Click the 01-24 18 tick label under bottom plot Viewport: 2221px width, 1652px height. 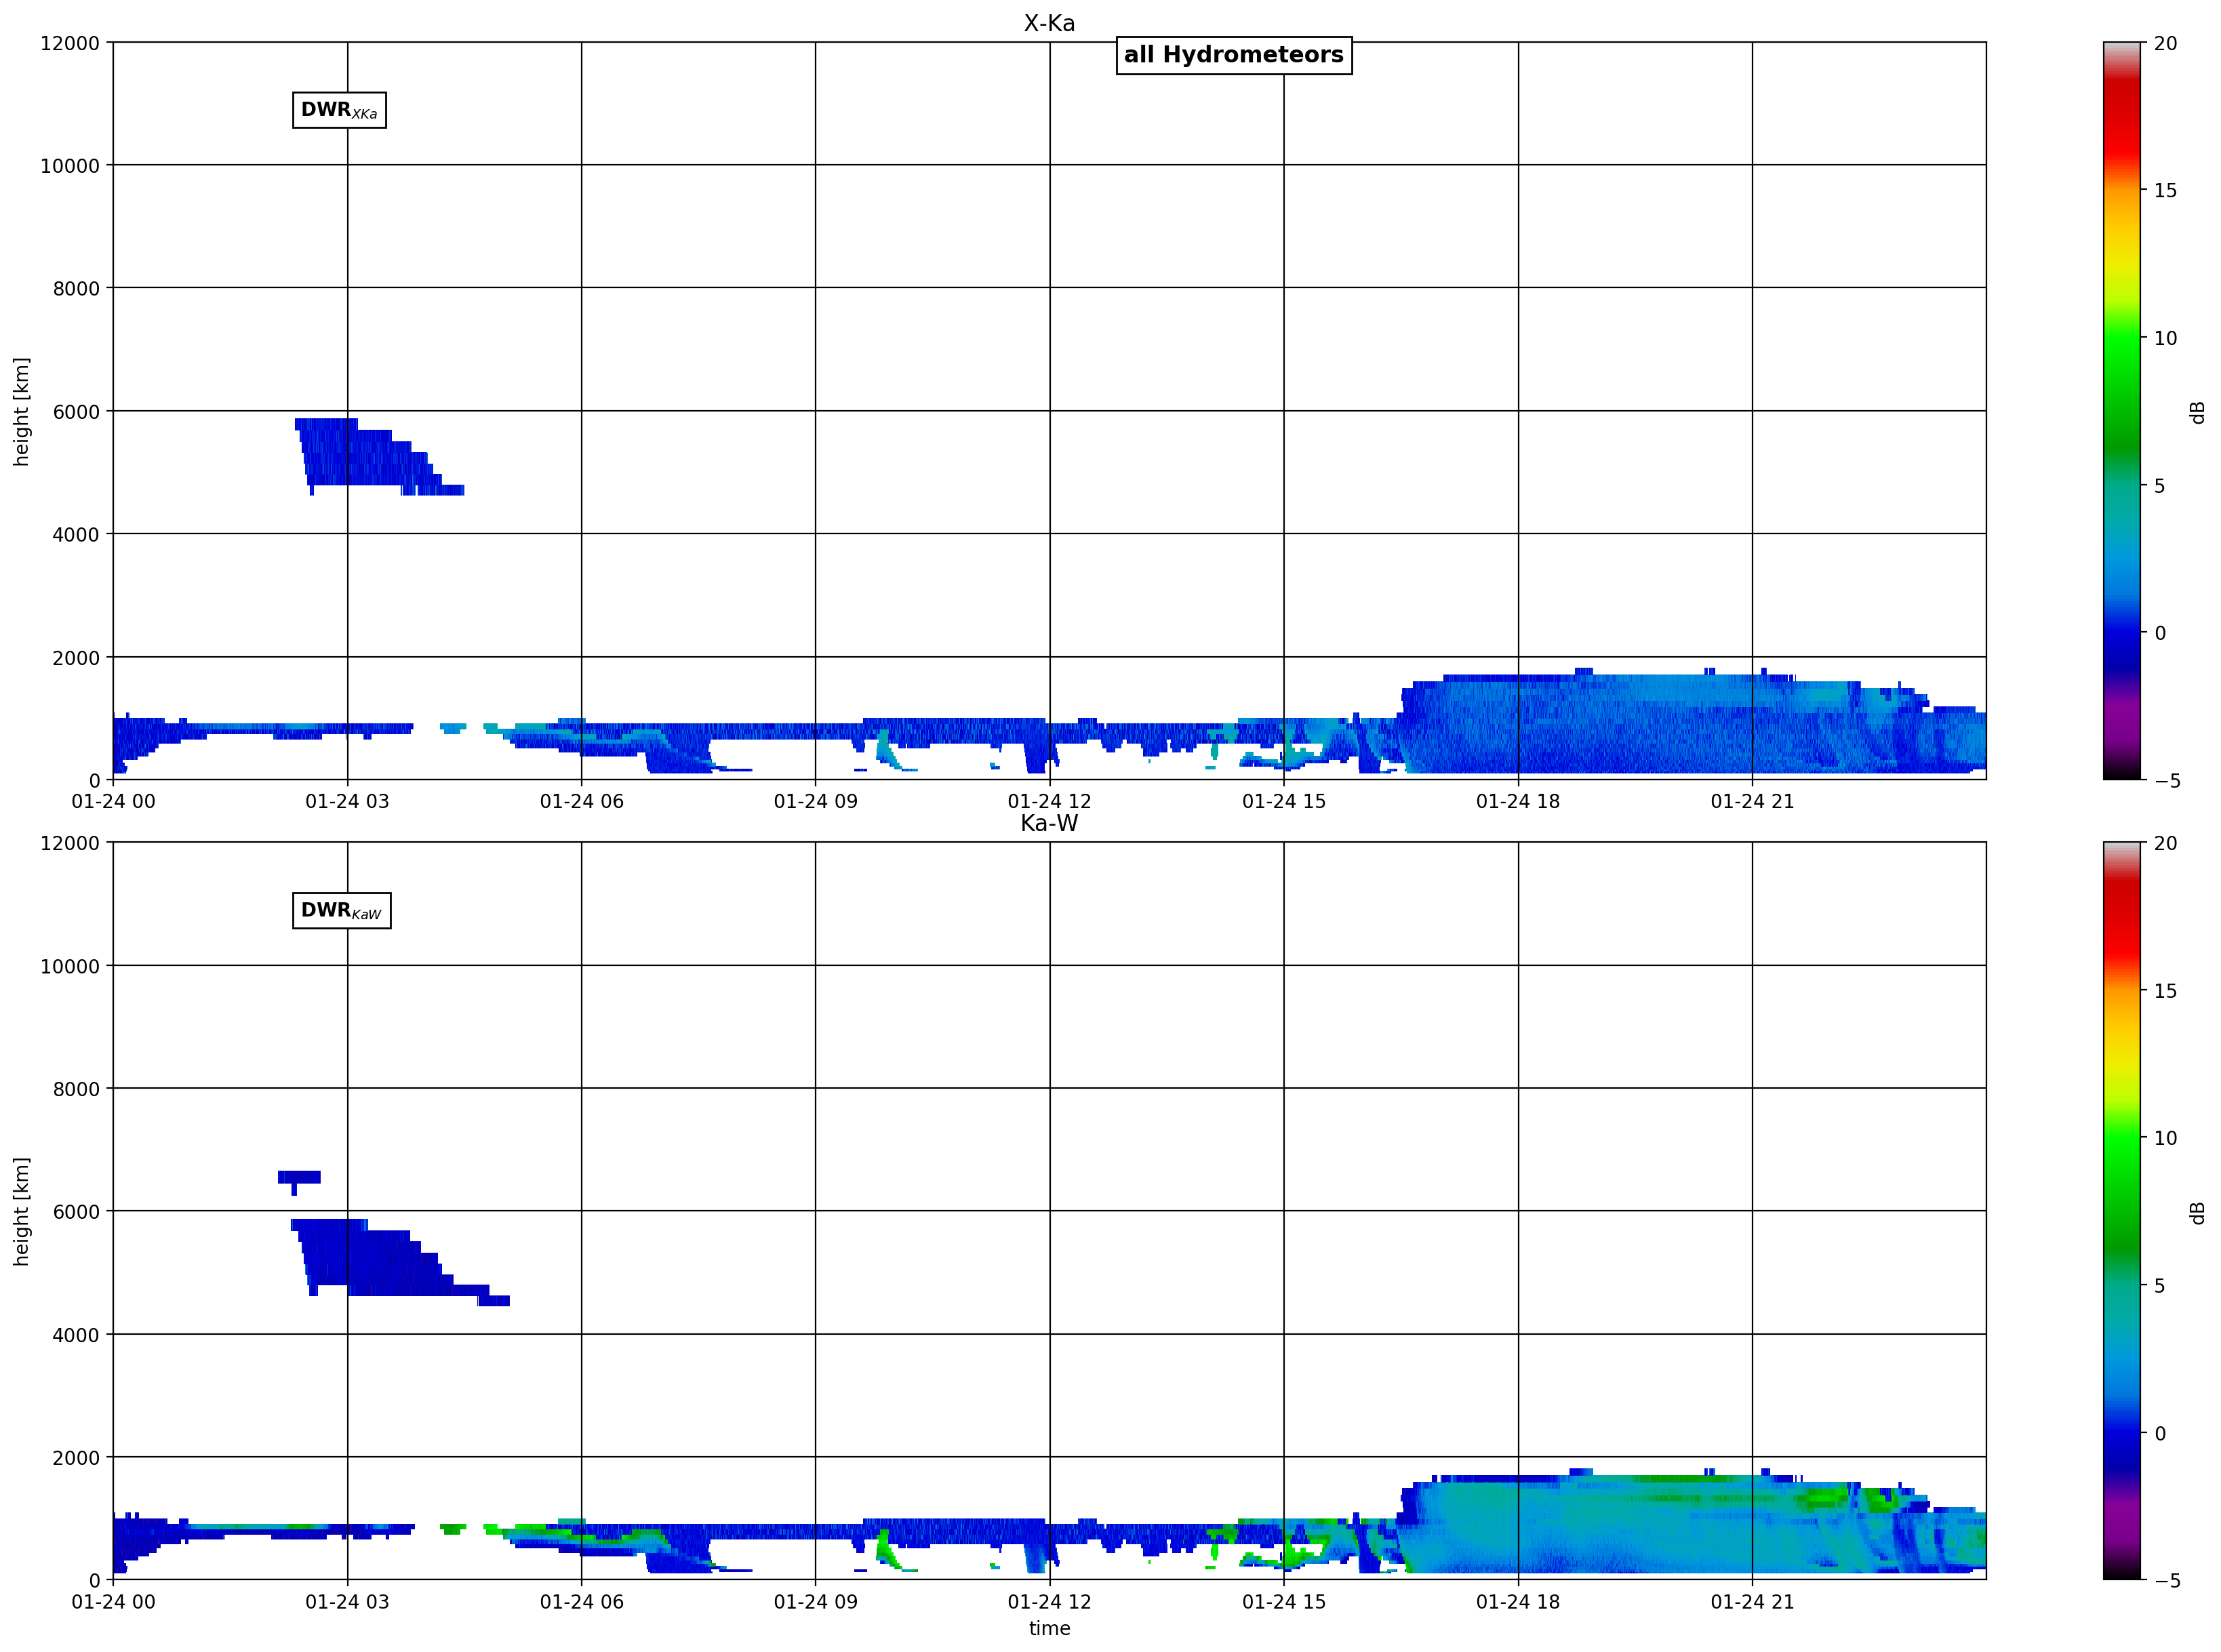coord(1517,1601)
